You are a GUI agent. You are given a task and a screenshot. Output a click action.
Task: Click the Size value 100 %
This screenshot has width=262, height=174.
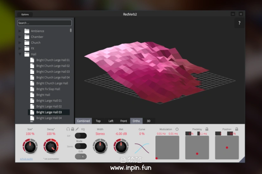click(30, 134)
